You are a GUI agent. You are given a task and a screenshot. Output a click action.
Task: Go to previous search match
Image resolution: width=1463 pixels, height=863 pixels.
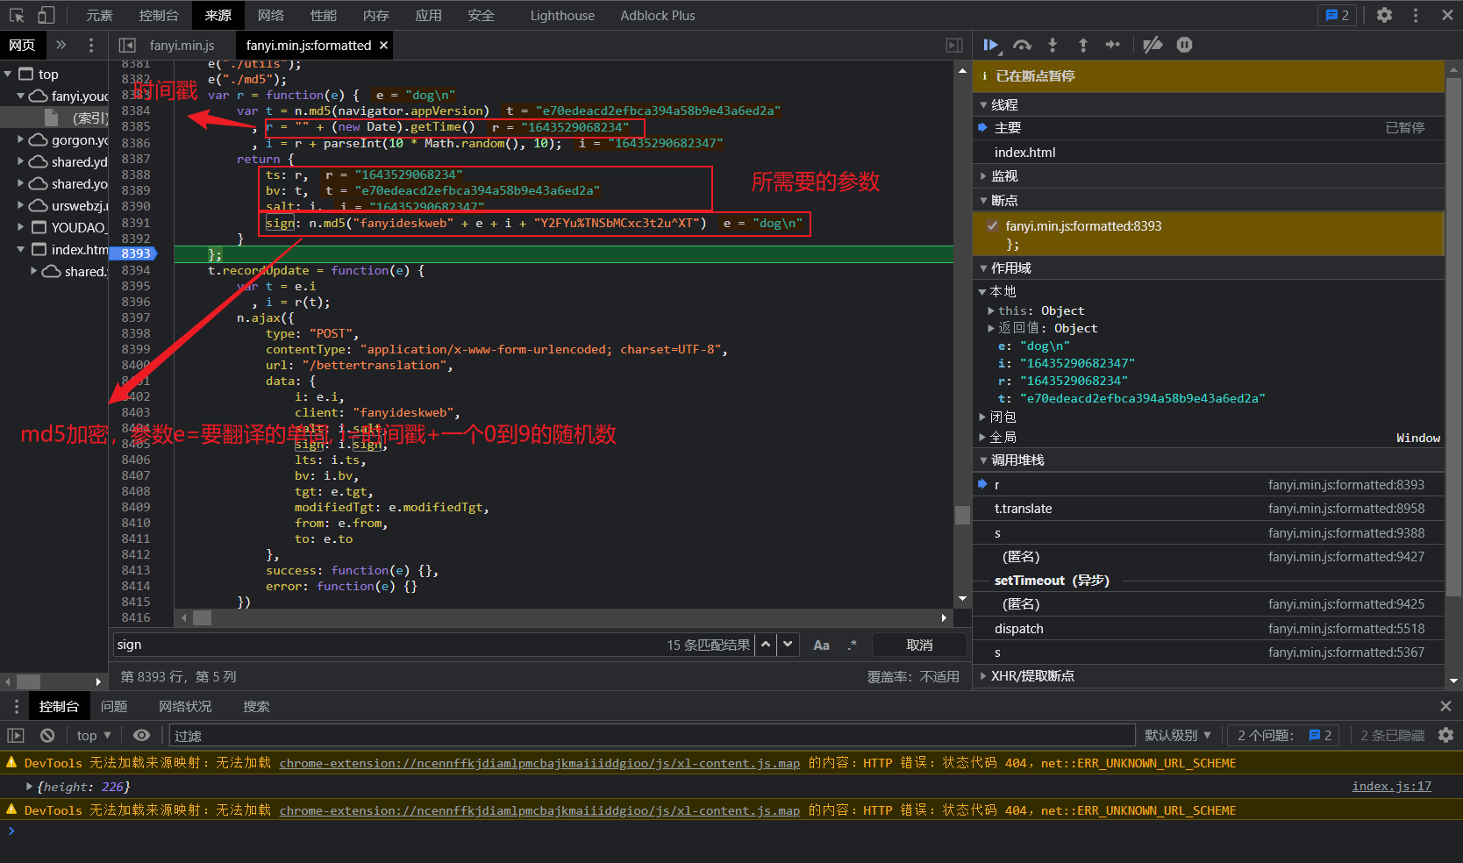coord(766,645)
